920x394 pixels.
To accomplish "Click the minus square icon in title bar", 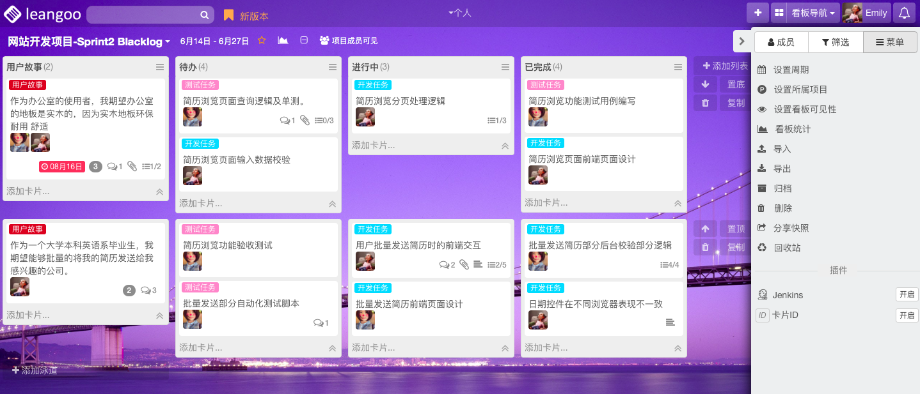I will (x=304, y=40).
